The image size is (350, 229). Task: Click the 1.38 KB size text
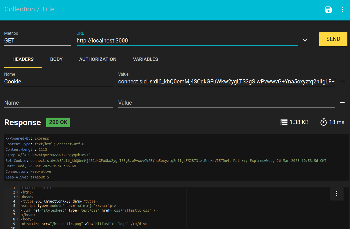(299, 122)
